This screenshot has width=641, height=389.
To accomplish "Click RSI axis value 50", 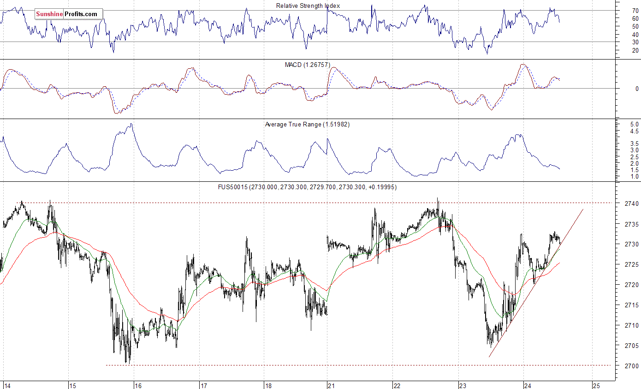I will pyautogui.click(x=635, y=26).
